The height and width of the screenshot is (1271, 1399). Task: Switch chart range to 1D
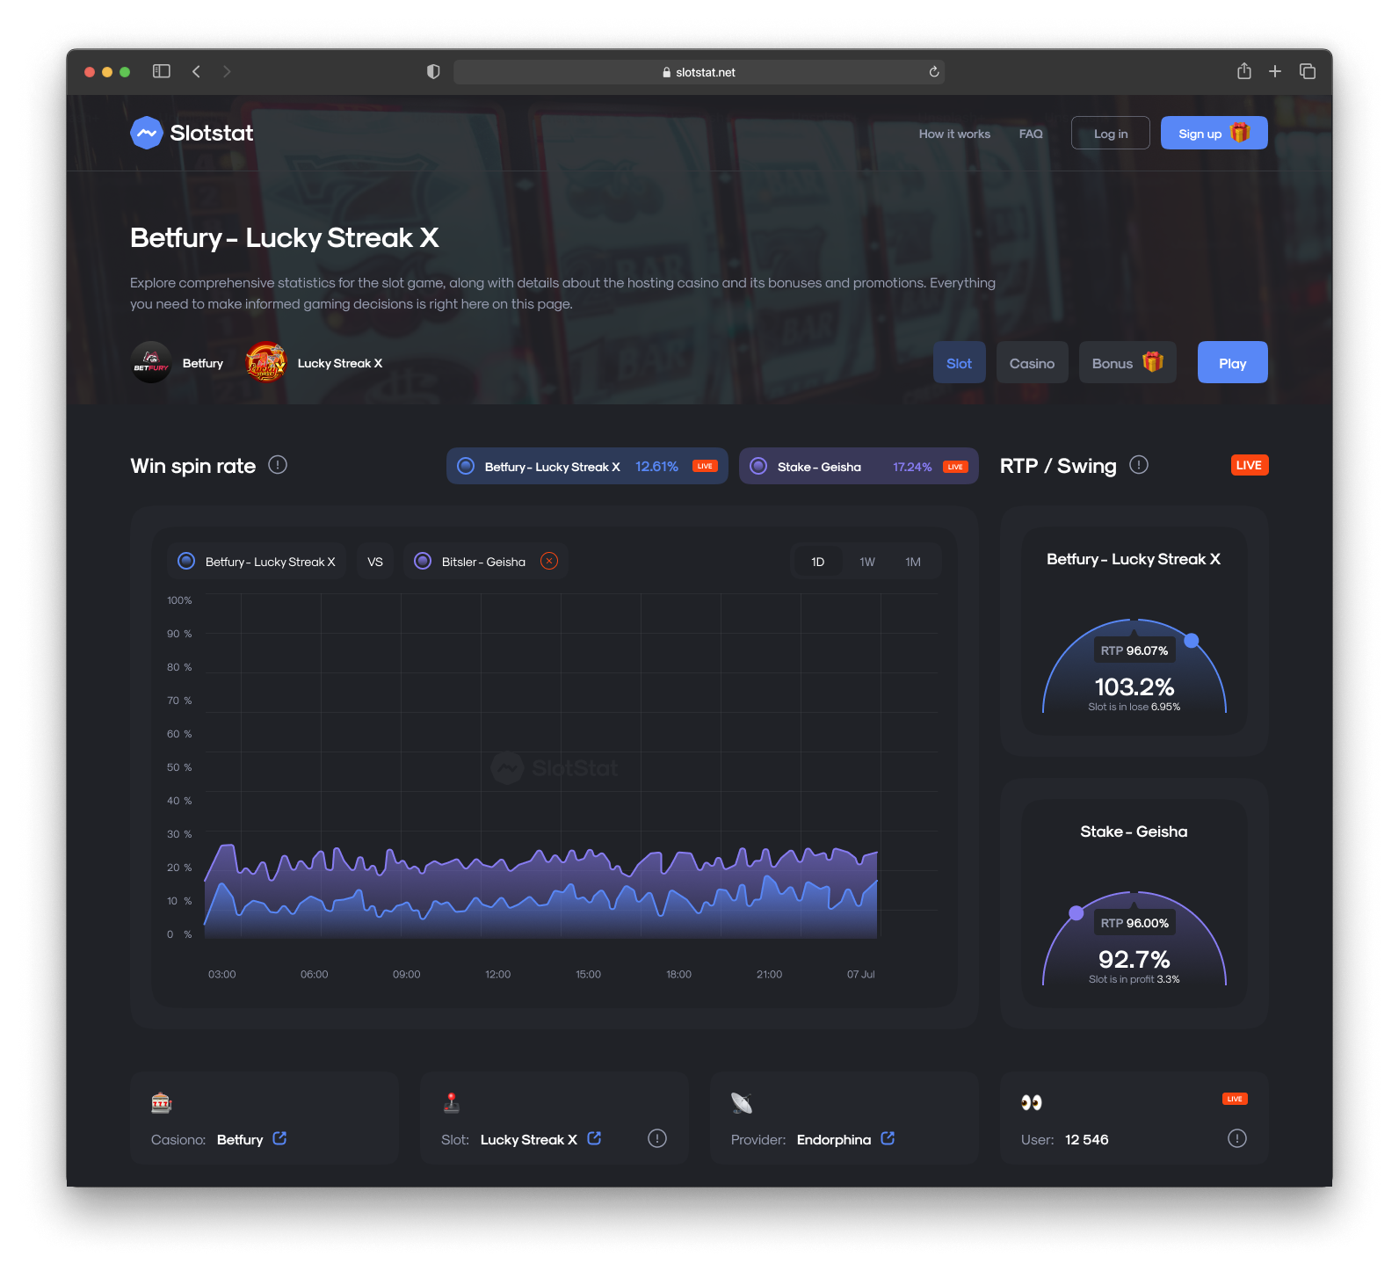tap(817, 561)
